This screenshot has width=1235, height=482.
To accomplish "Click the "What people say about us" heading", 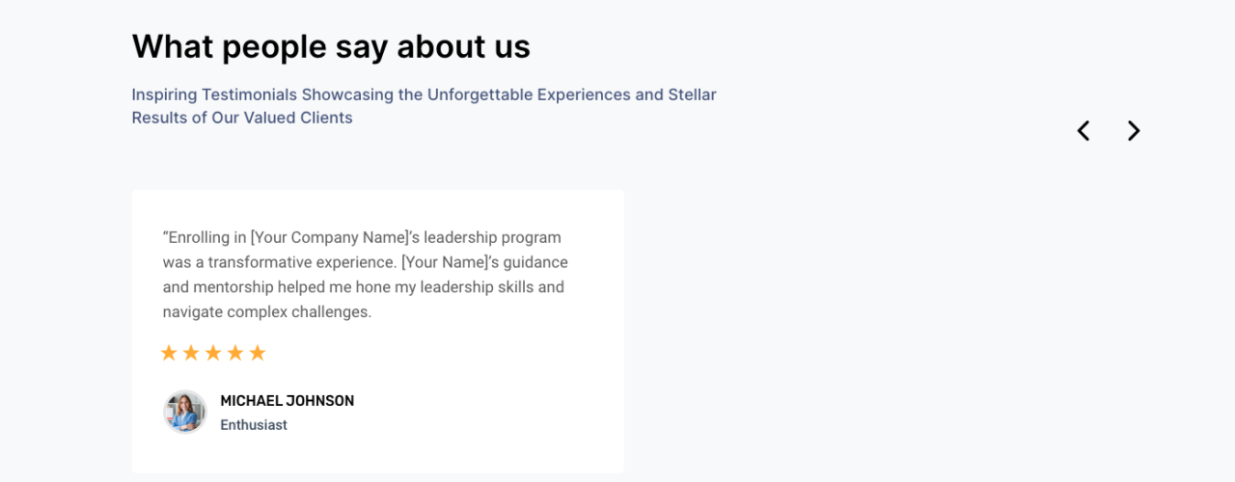I will [331, 46].
